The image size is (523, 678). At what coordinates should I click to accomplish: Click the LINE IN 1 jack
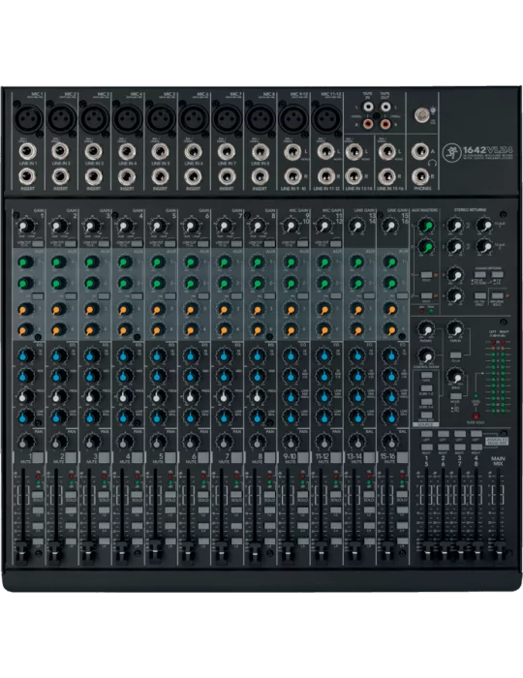pos(27,152)
